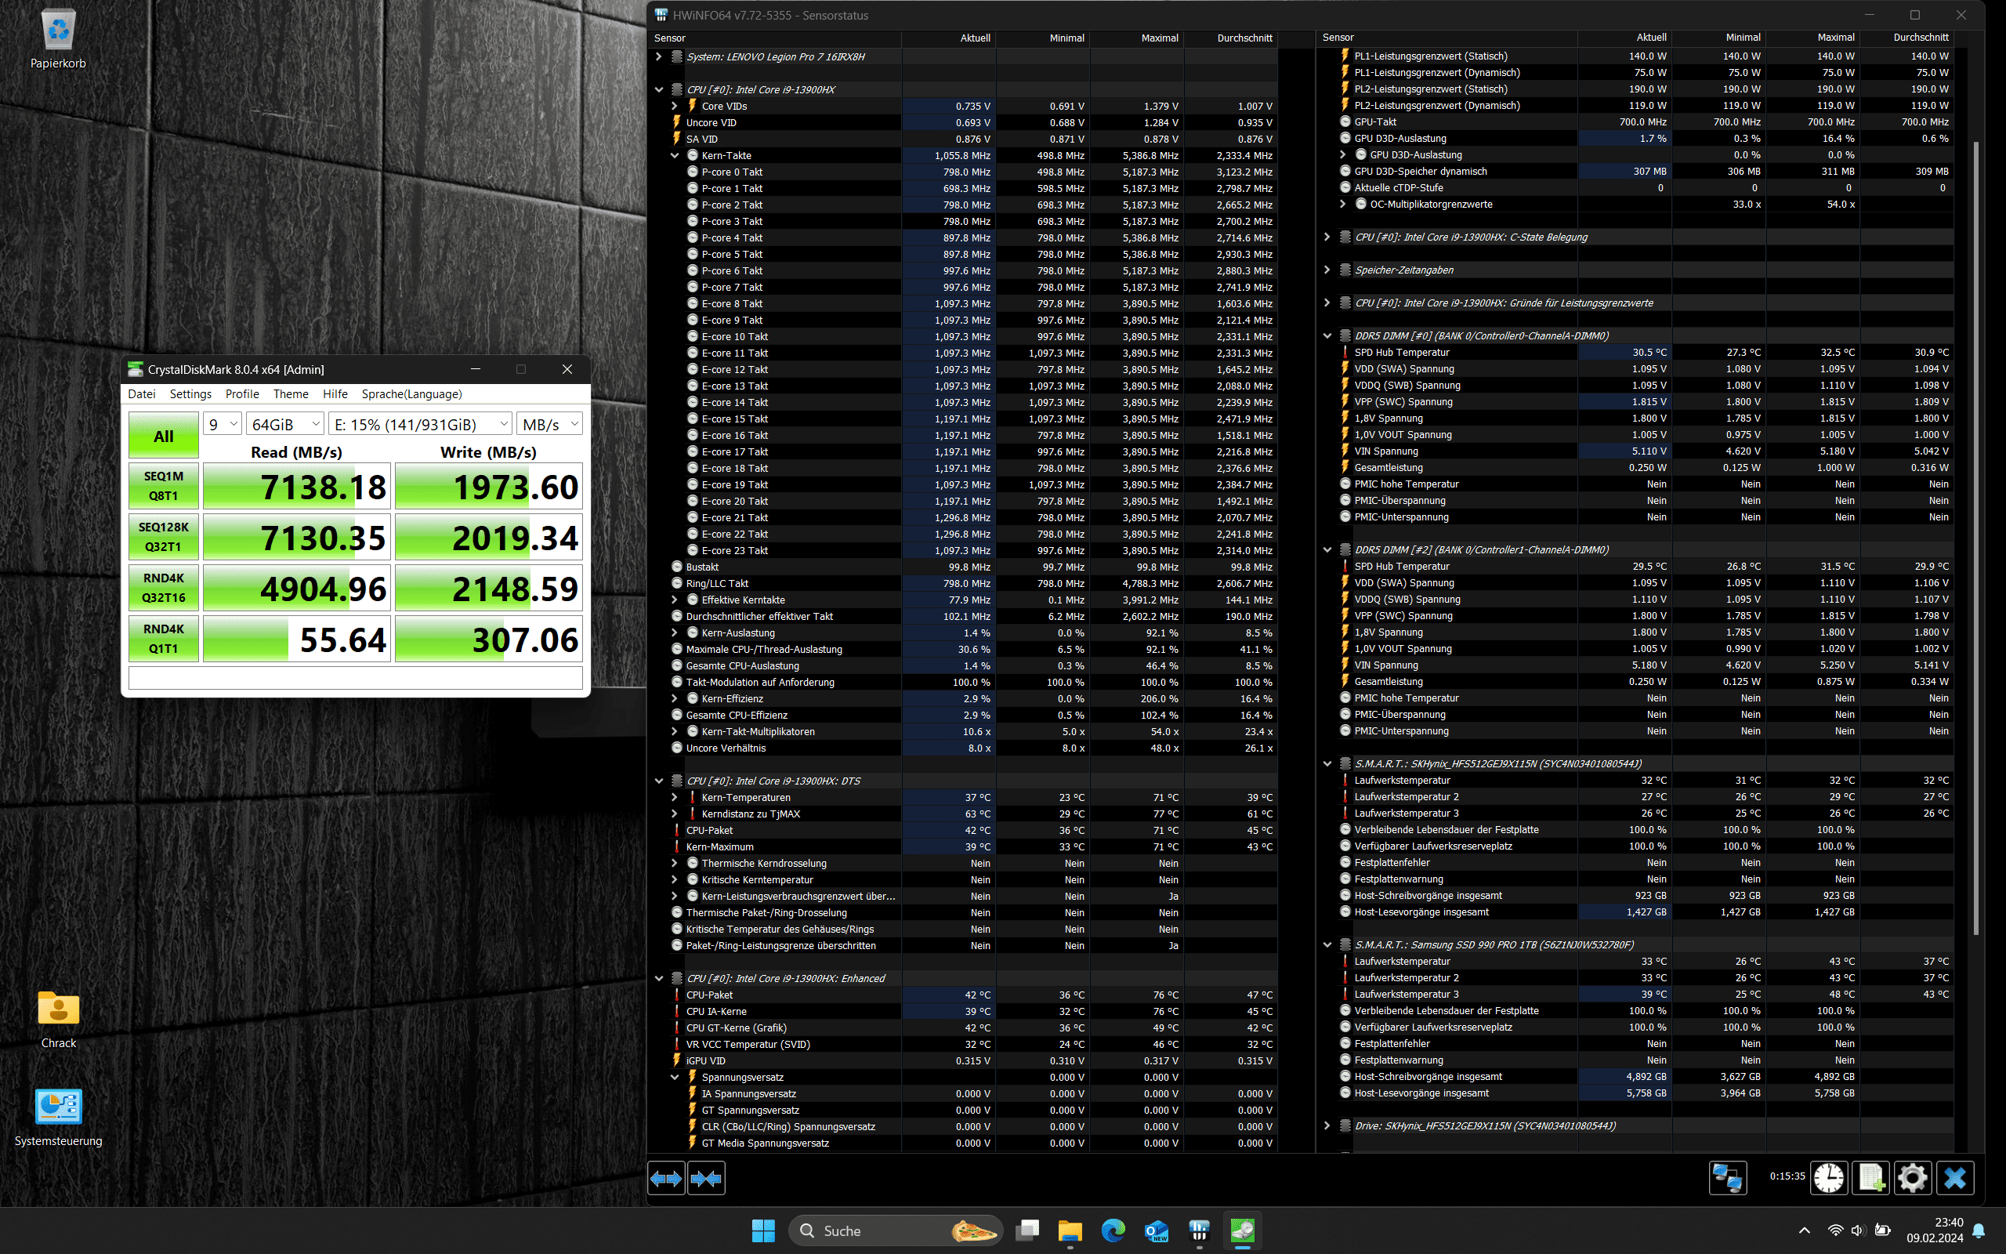Viewport: 2006px width, 1254px height.
Task: Click the blue X icon in the HWiNFO toolbar
Action: [x=1954, y=1177]
